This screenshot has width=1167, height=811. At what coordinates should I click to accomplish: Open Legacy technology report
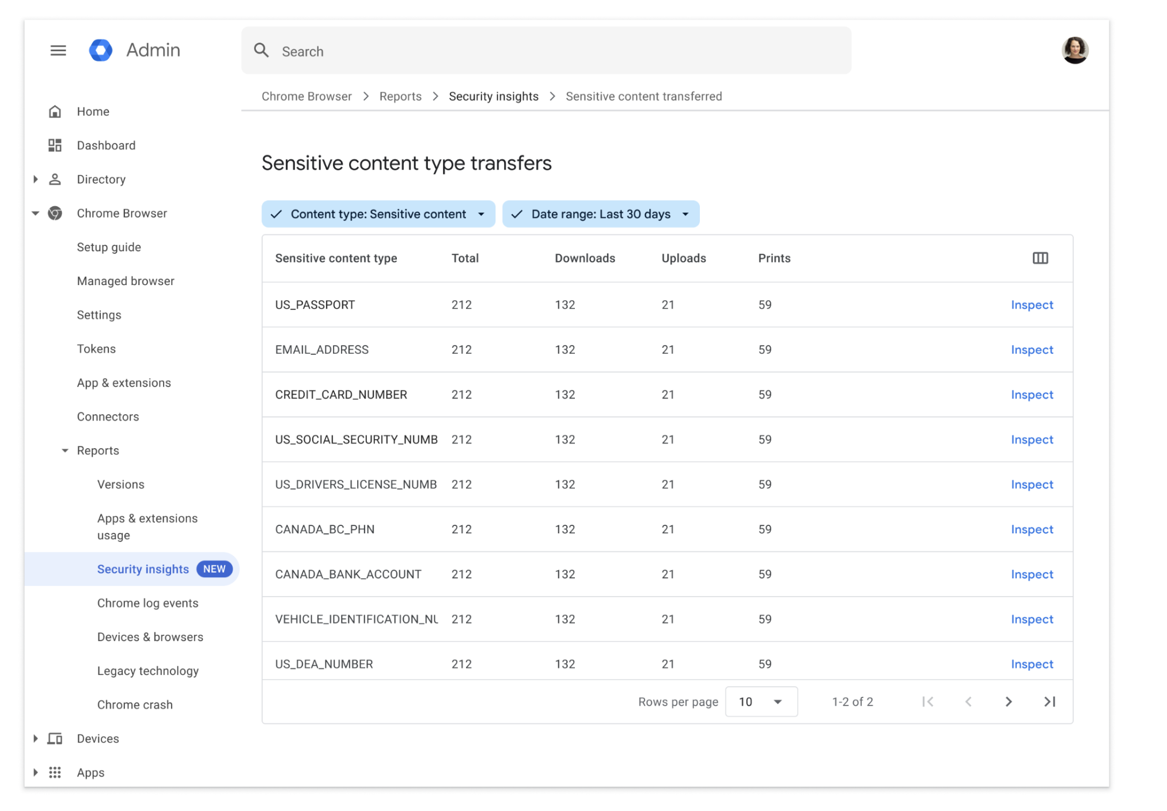tap(147, 671)
